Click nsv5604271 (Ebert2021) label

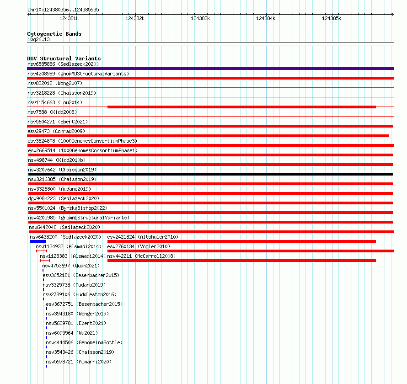click(58, 122)
